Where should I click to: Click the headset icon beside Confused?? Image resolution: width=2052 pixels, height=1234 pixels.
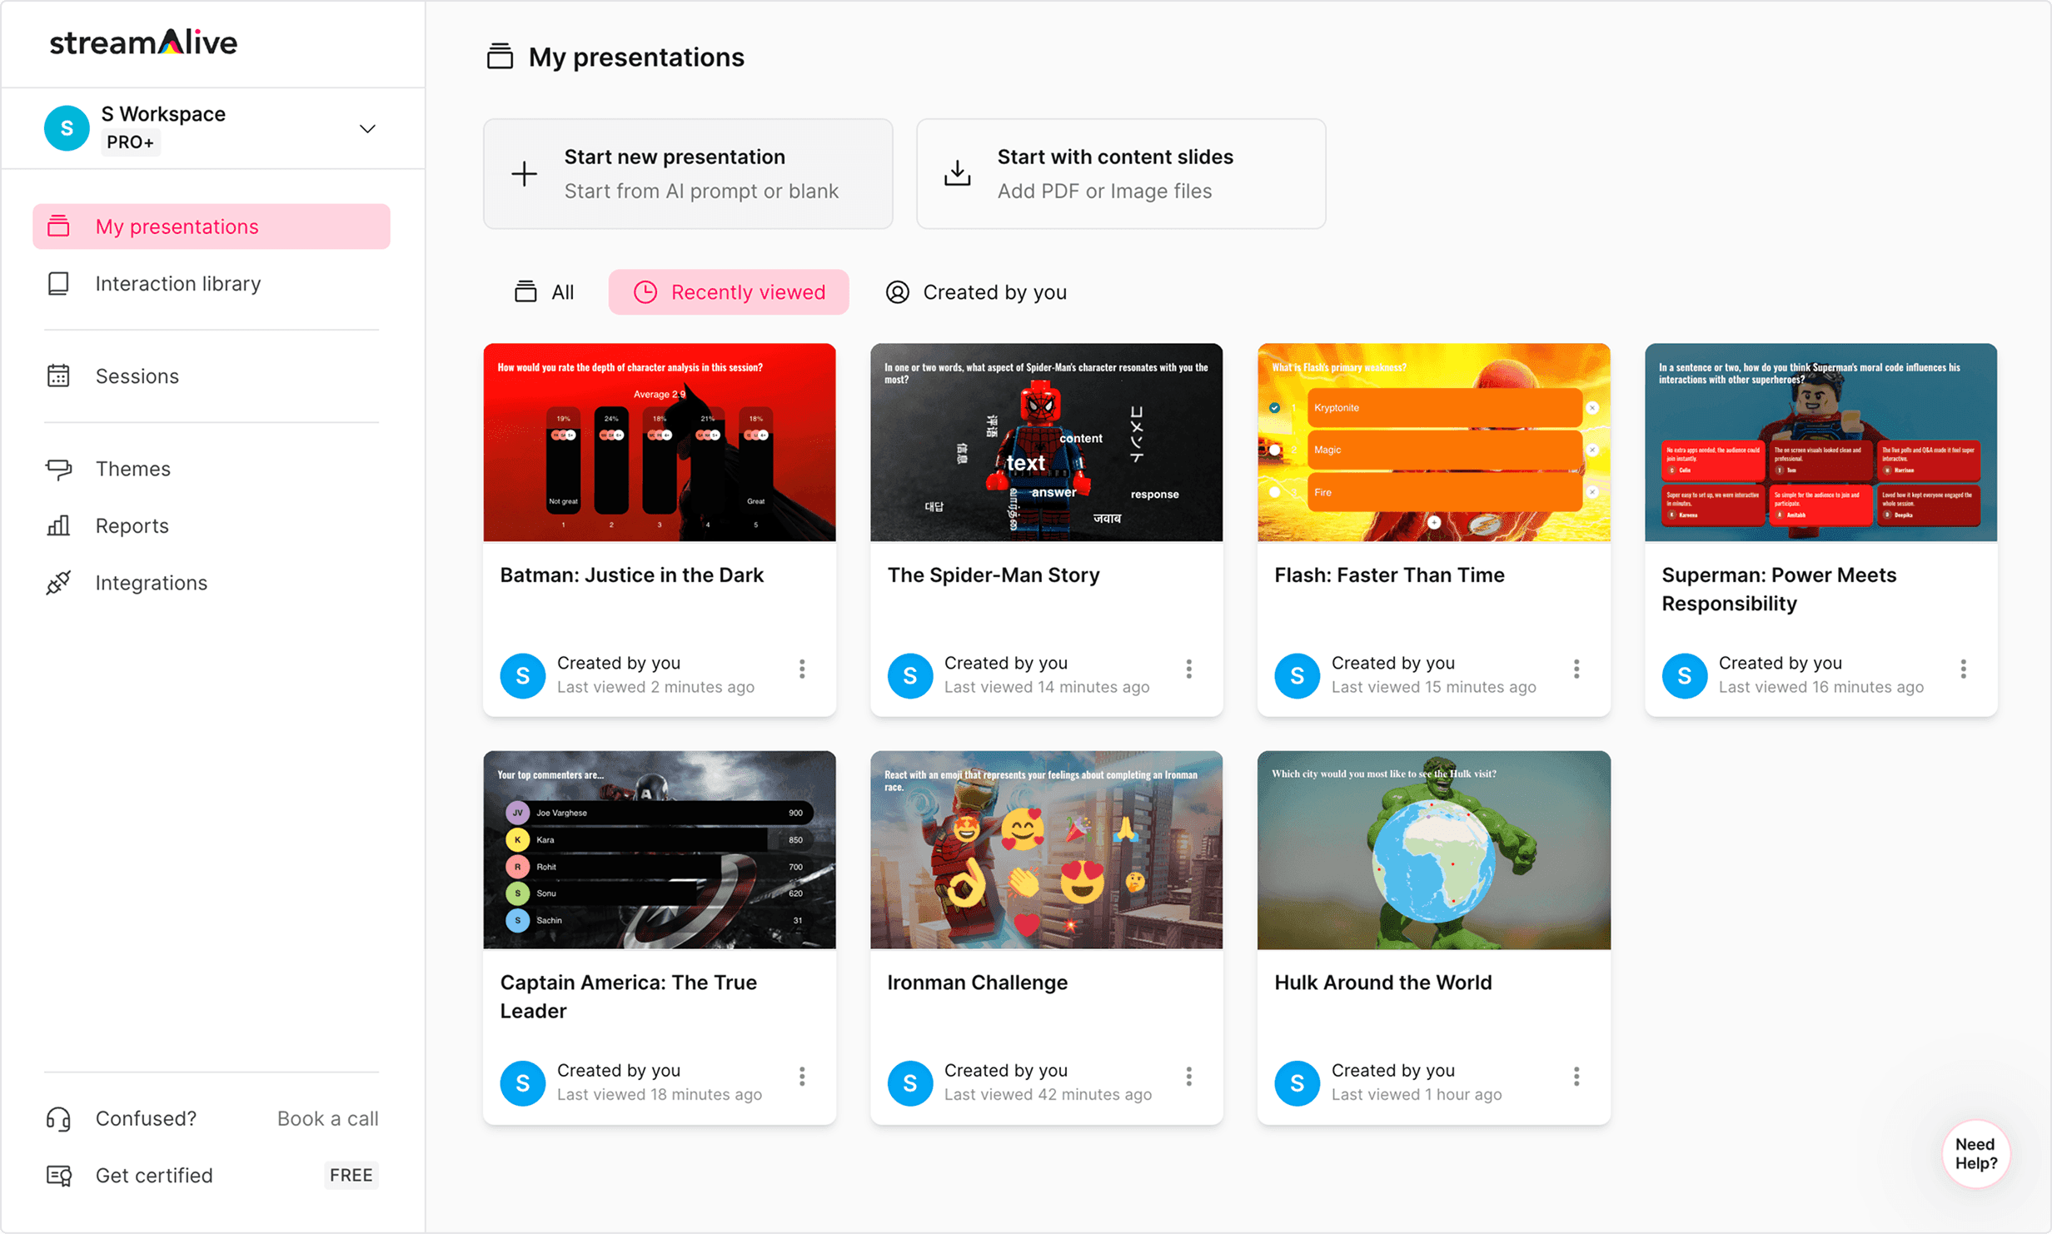pyautogui.click(x=57, y=1118)
